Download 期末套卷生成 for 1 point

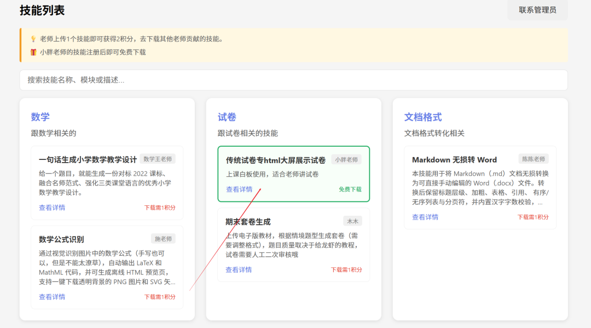tap(346, 270)
